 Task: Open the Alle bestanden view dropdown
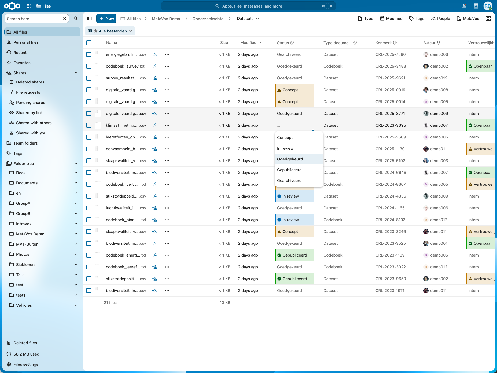click(110, 31)
